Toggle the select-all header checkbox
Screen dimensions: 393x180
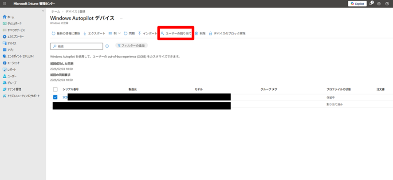(55, 89)
